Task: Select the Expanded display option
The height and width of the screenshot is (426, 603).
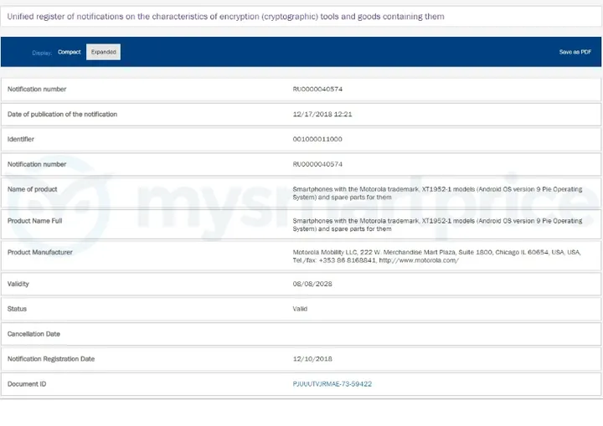Action: click(104, 53)
